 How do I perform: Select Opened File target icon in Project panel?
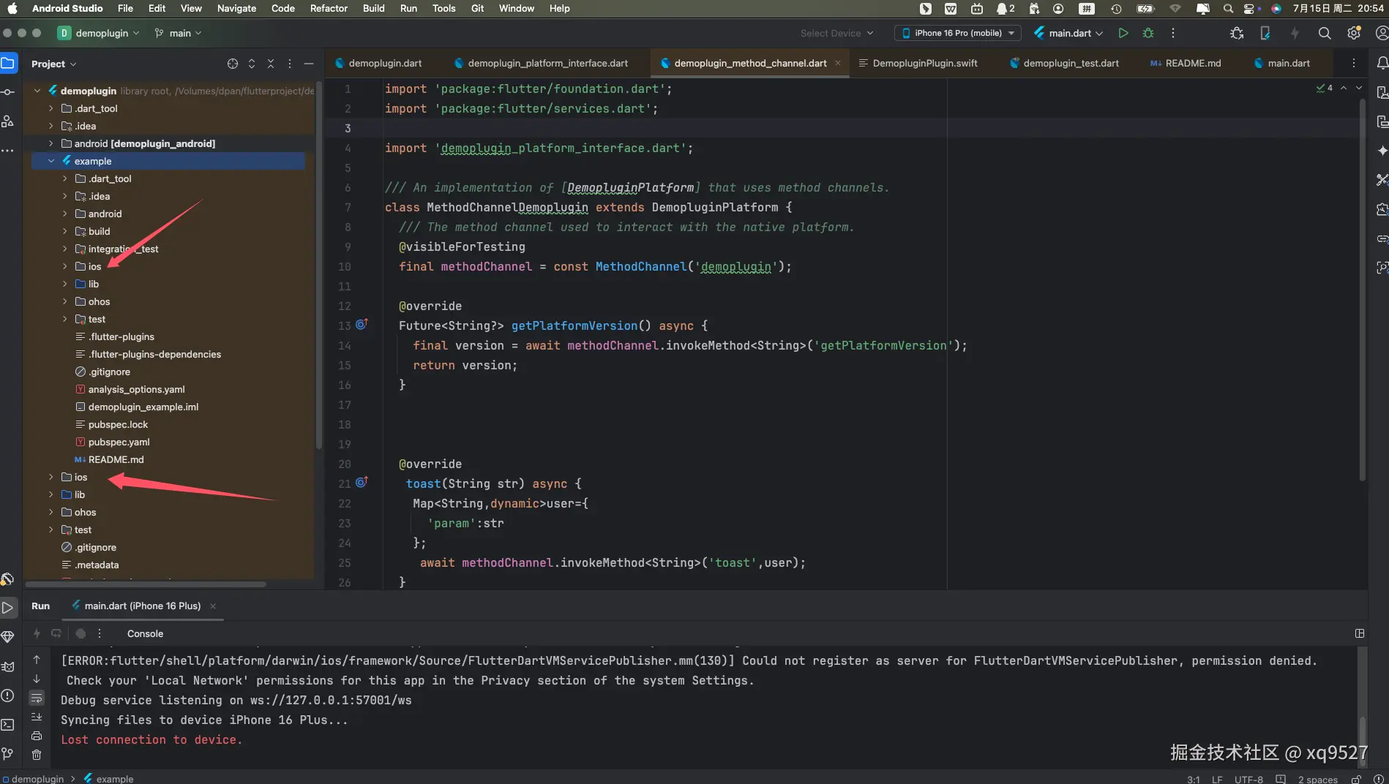233,64
